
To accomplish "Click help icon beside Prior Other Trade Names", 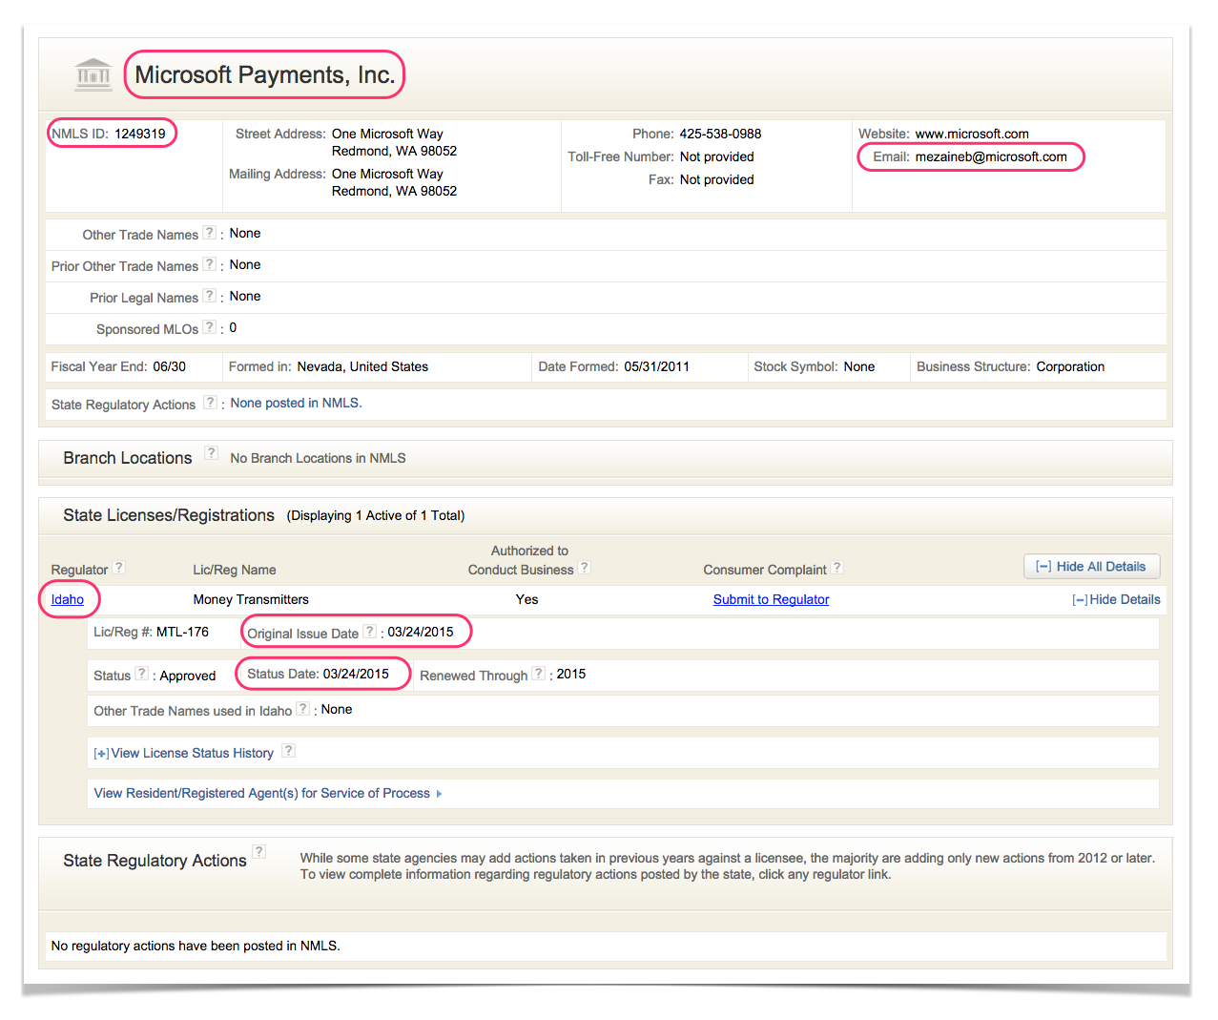I will pyautogui.click(x=210, y=264).
